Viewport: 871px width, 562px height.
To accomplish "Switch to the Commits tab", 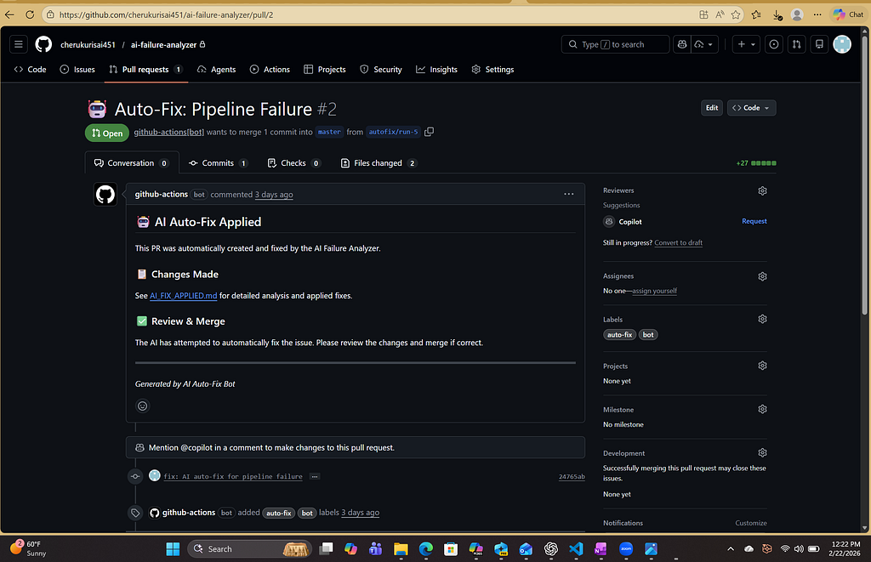I will pyautogui.click(x=219, y=162).
